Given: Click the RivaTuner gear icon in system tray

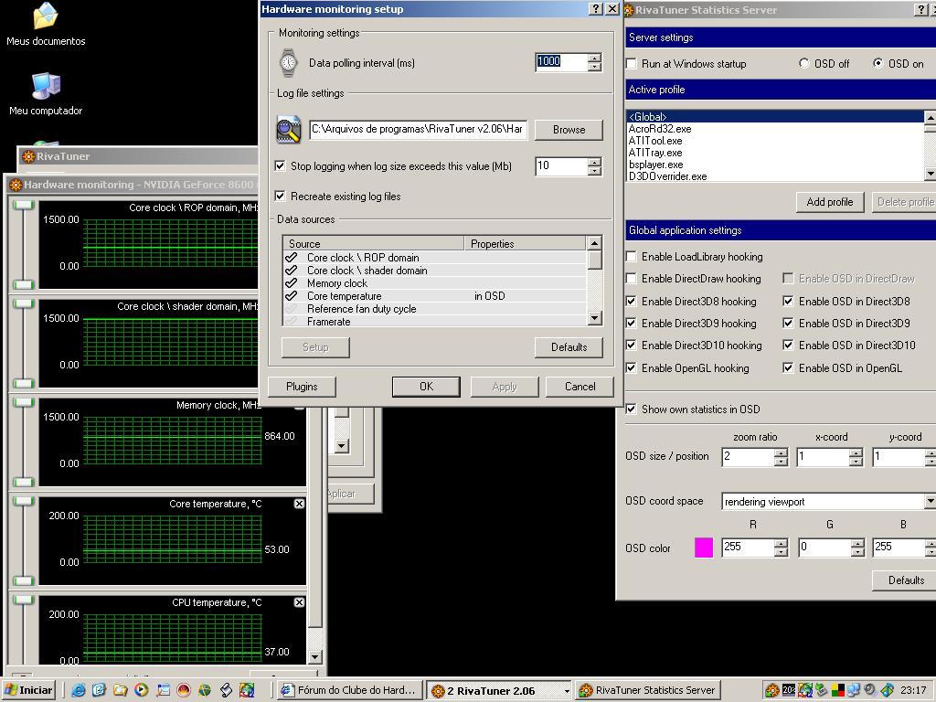Looking at the screenshot, I should point(771,690).
